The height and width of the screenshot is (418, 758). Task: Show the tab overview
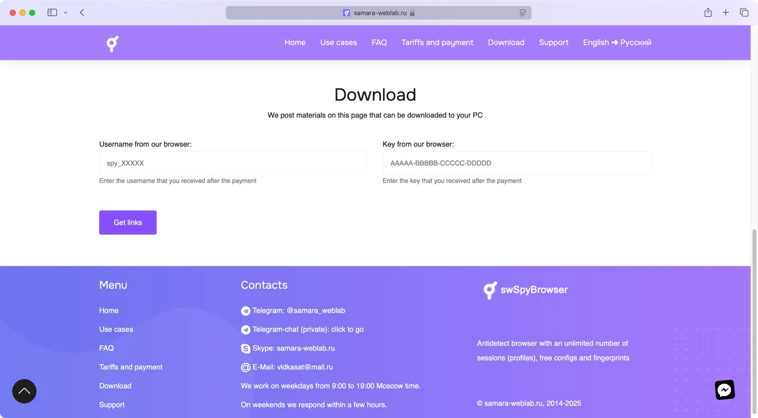click(744, 13)
